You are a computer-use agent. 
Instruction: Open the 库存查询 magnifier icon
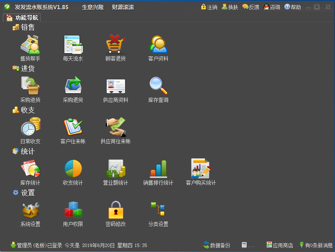click(x=159, y=86)
